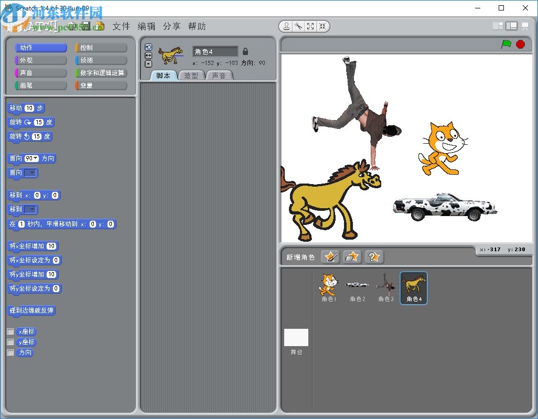Open the 移到 target sprite dropdown
This screenshot has height=419, width=538.
point(31,210)
